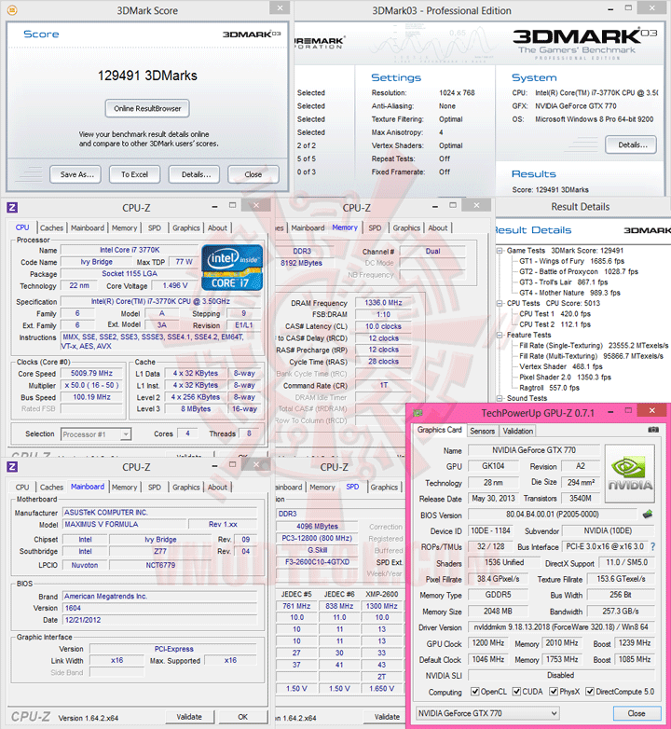Collapse the Sound Tests tree node
The width and height of the screenshot is (671, 729).
click(500, 398)
